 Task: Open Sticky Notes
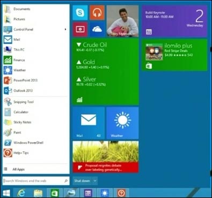[x=35, y=122]
